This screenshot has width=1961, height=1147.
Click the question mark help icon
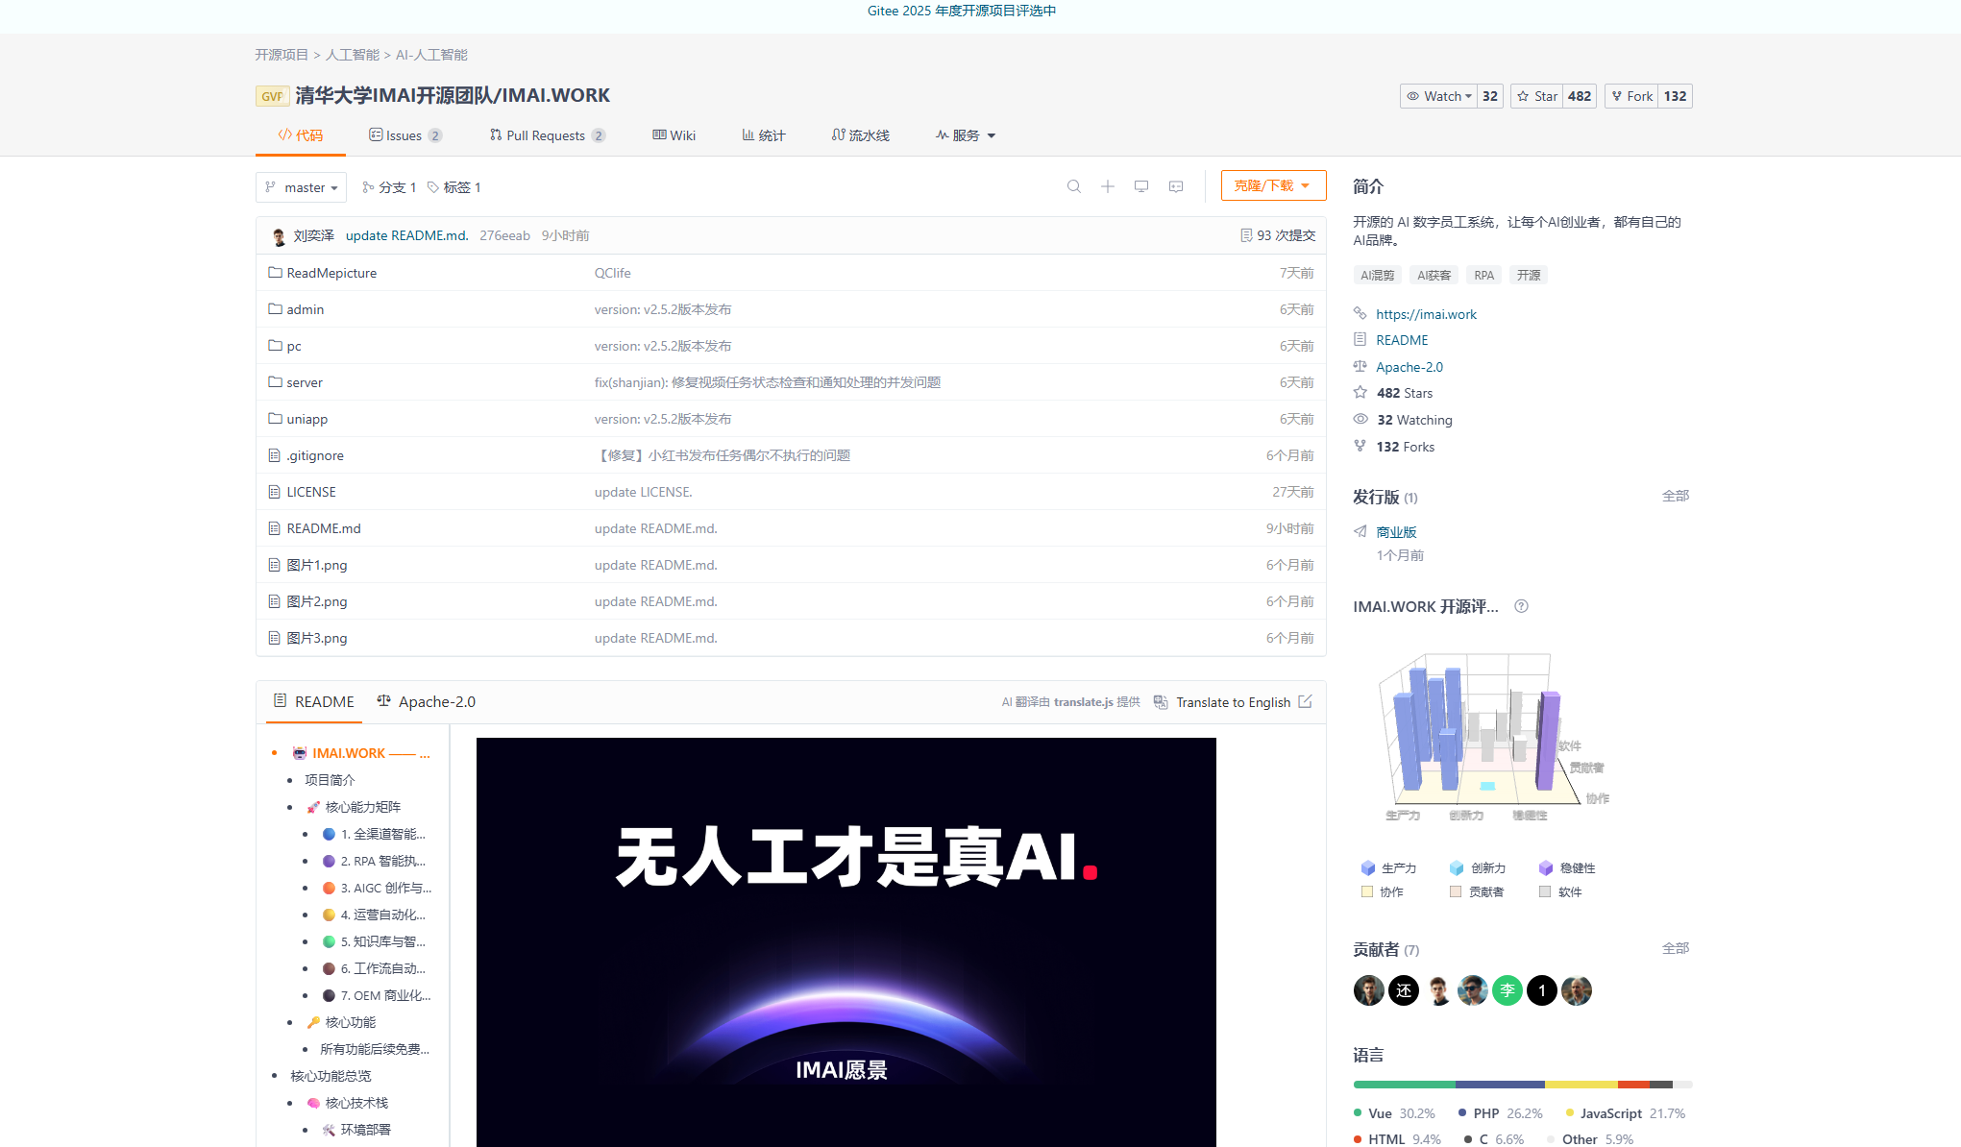(1521, 606)
